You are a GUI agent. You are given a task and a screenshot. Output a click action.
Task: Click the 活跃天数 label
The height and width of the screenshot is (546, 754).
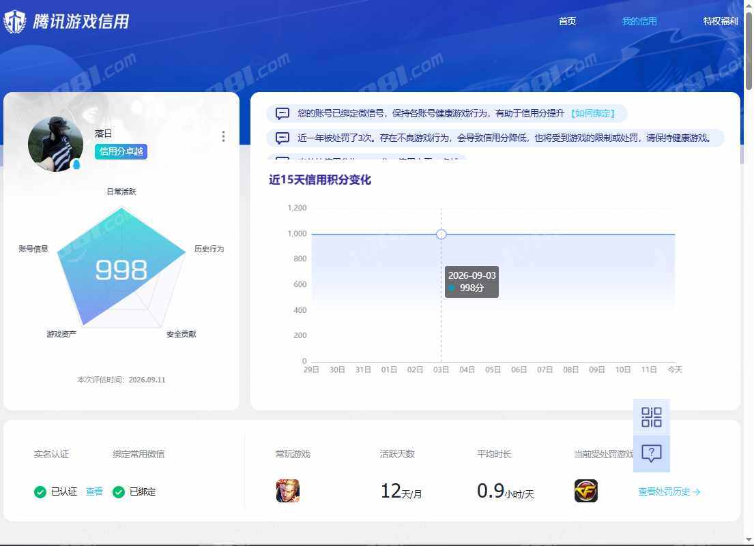click(x=396, y=454)
